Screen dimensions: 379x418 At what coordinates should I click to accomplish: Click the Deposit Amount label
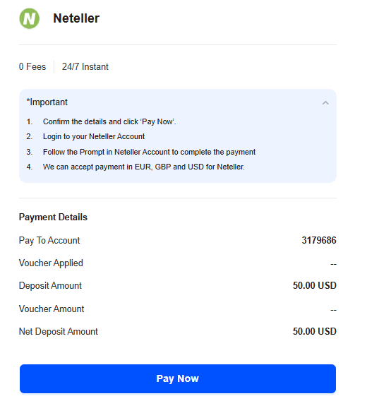coord(50,286)
